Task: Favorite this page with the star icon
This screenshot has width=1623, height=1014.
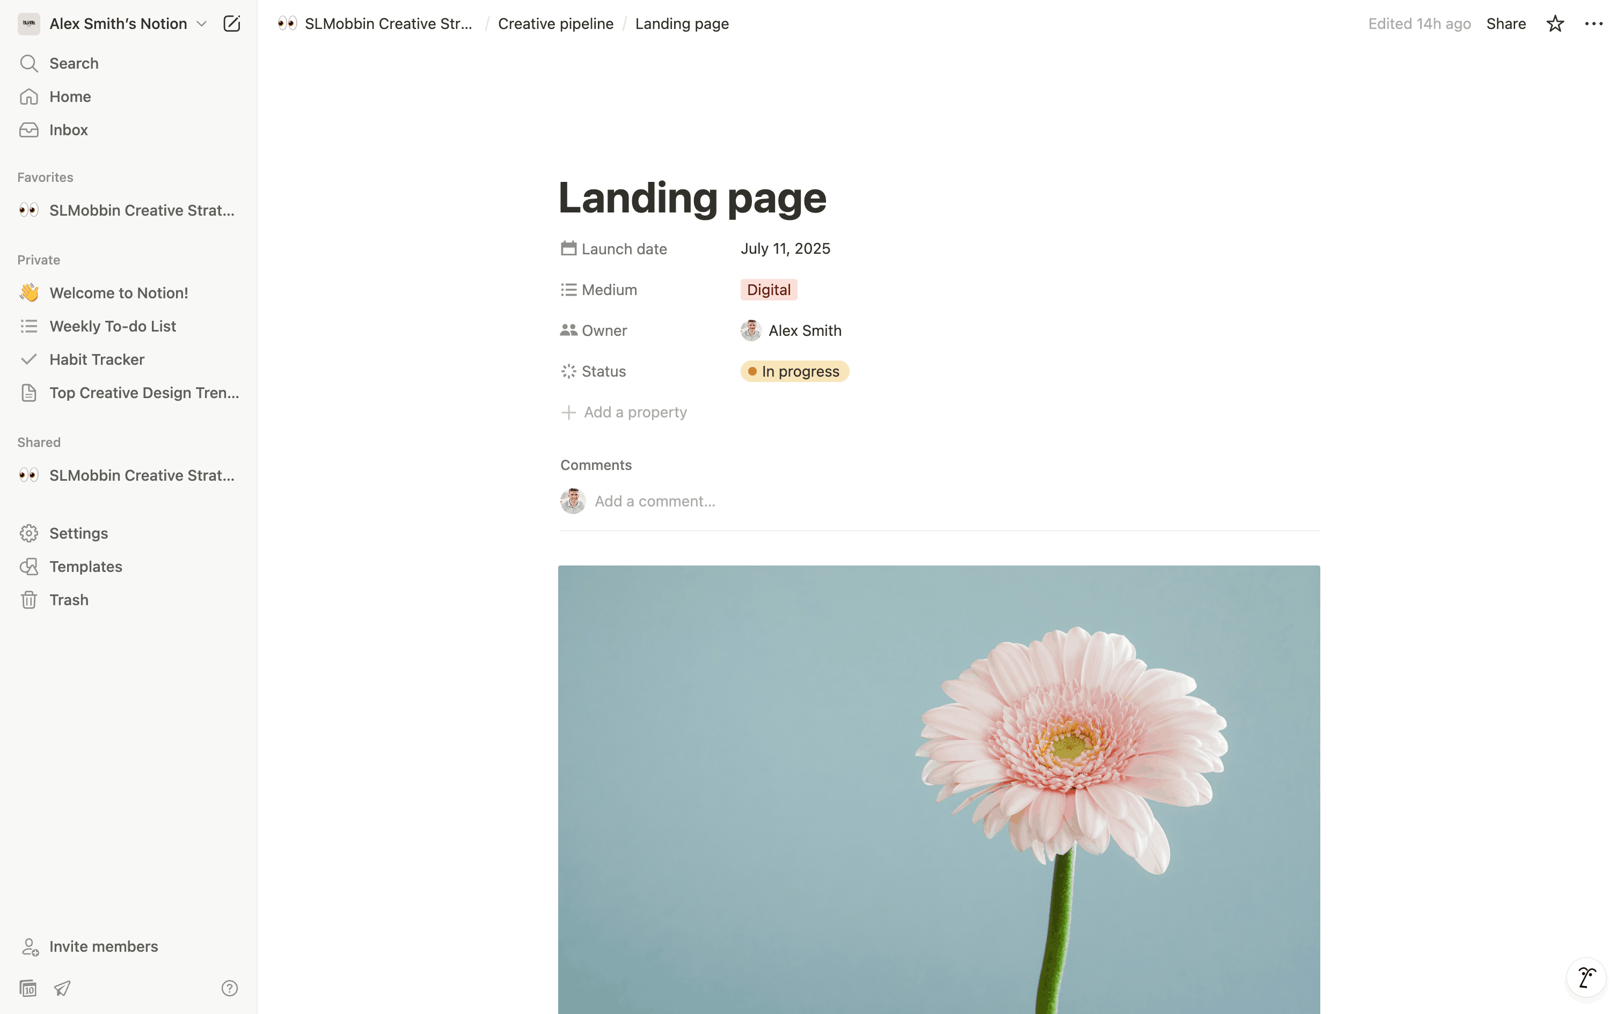Action: (x=1555, y=24)
